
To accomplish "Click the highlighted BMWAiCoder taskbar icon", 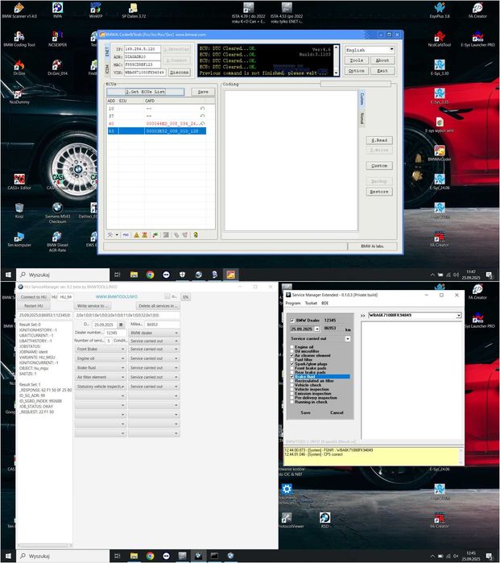I will [230, 275].
